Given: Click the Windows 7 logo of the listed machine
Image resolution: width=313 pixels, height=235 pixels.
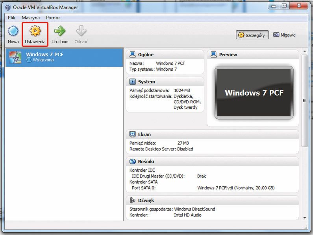Looking at the screenshot, I should pyautogui.click(x=15, y=57).
